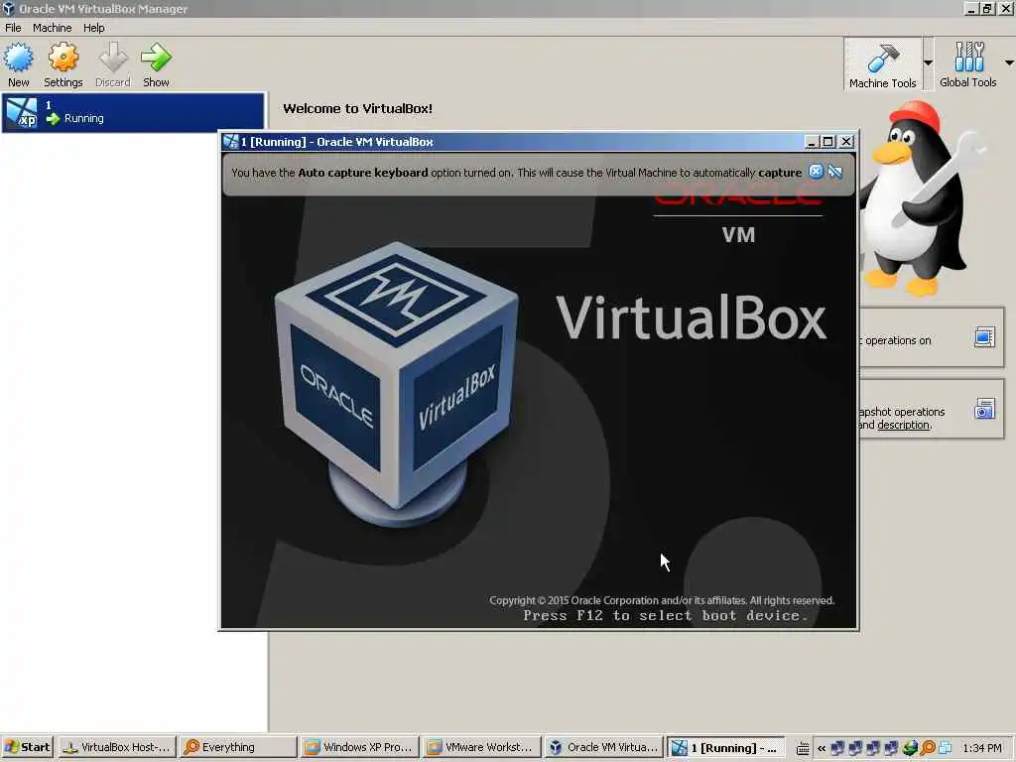This screenshot has height=762, width=1016.
Task: Switch to Everything taskbar item
Action: click(237, 747)
